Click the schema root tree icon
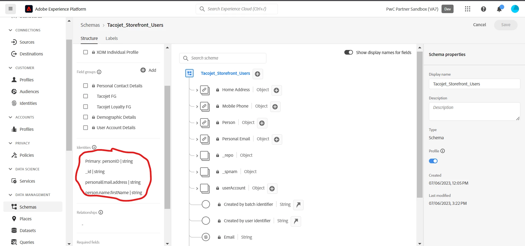The width and height of the screenshot is (525, 246). 189,73
